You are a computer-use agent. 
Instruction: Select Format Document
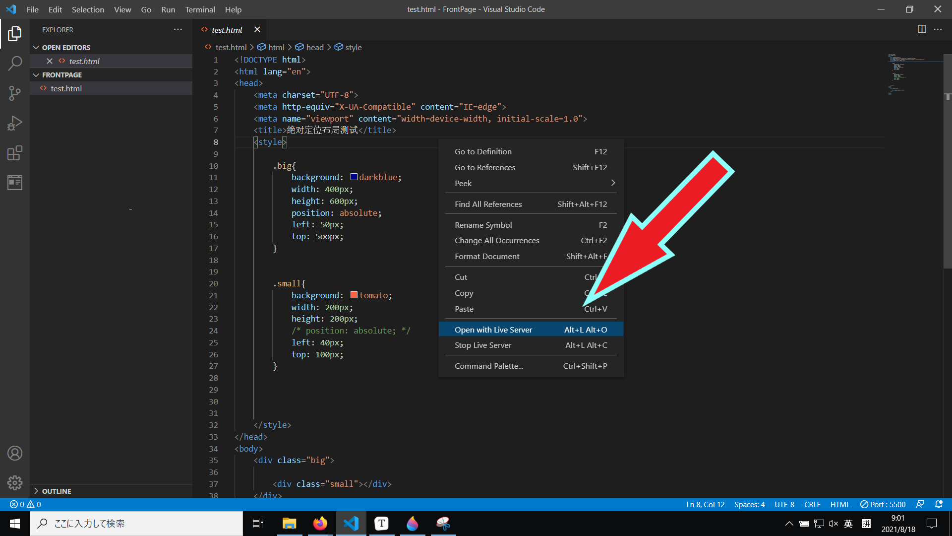pyautogui.click(x=531, y=257)
